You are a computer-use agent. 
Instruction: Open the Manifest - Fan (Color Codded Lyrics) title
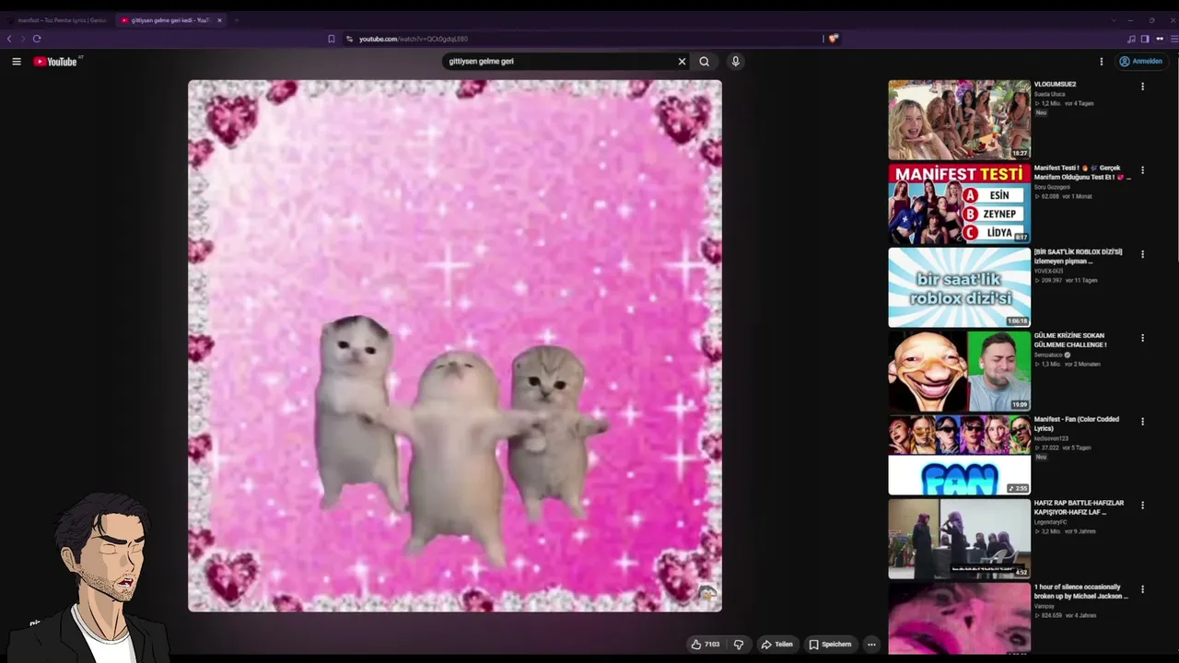click(1076, 425)
